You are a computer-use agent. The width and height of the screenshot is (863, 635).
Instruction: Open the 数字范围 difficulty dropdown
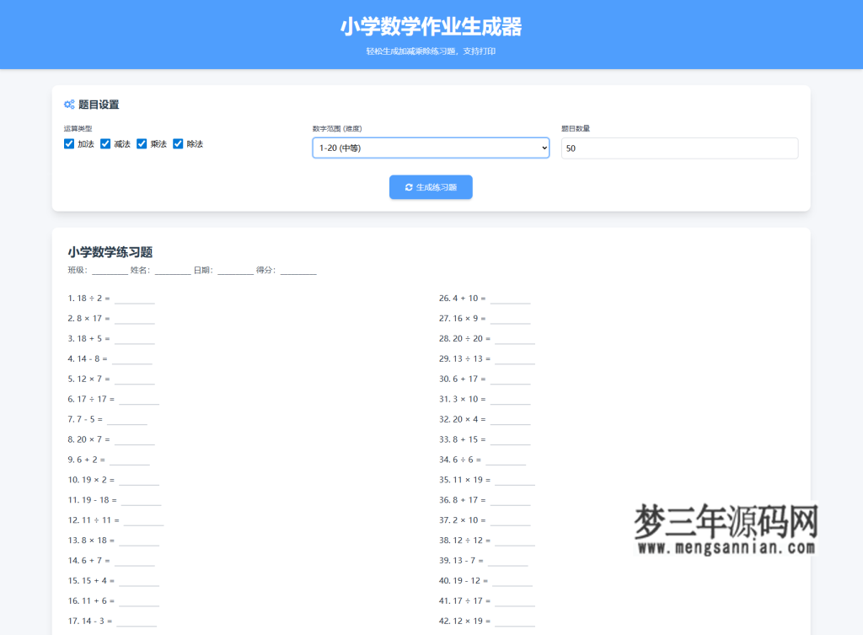431,148
